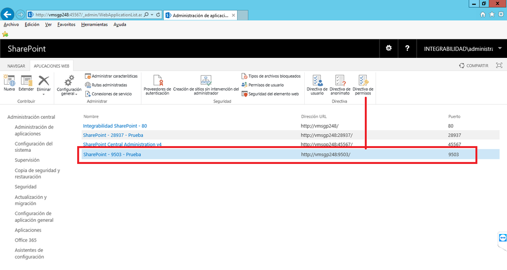The width and height of the screenshot is (507, 270).
Task: Click the Nueva web application icon
Action: pyautogui.click(x=9, y=81)
